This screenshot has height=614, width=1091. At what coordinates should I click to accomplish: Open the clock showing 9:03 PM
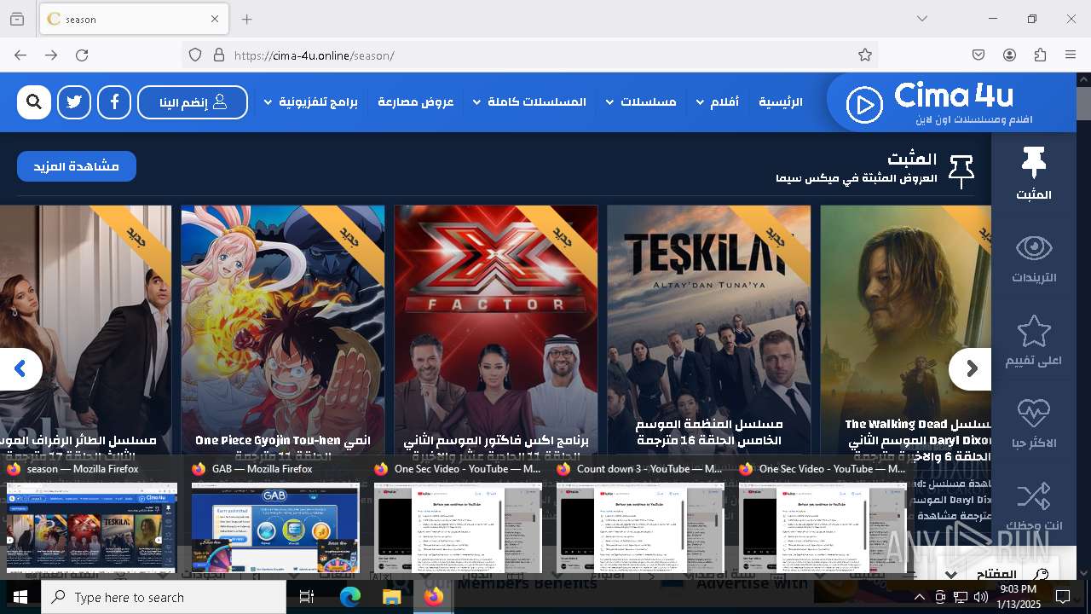[1018, 597]
